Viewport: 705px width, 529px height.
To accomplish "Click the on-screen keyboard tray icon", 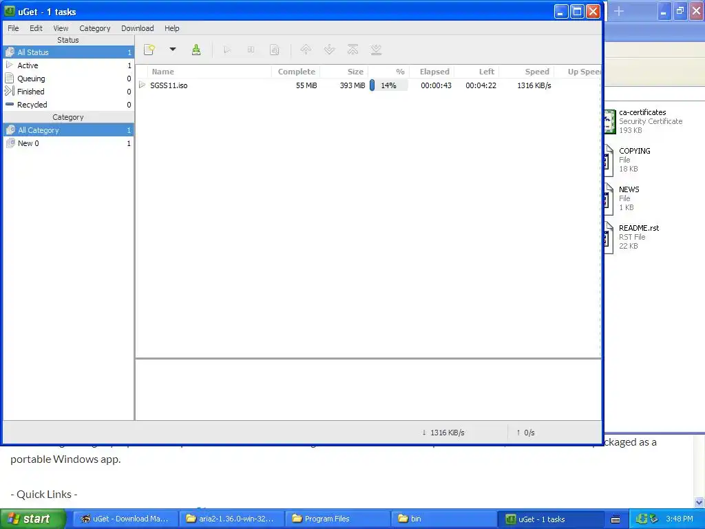I will (615, 519).
